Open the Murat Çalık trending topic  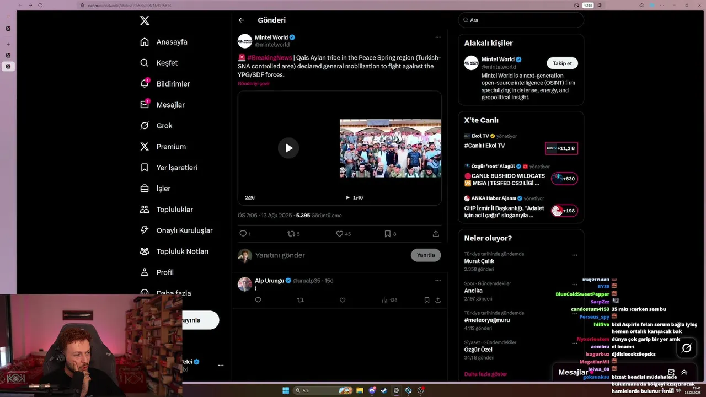click(x=479, y=261)
